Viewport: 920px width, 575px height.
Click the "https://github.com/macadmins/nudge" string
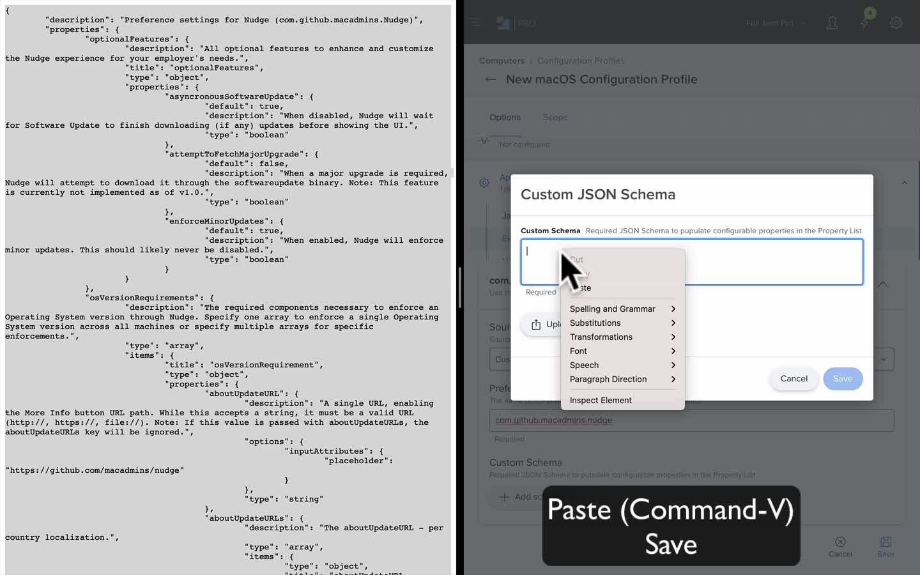(95, 470)
